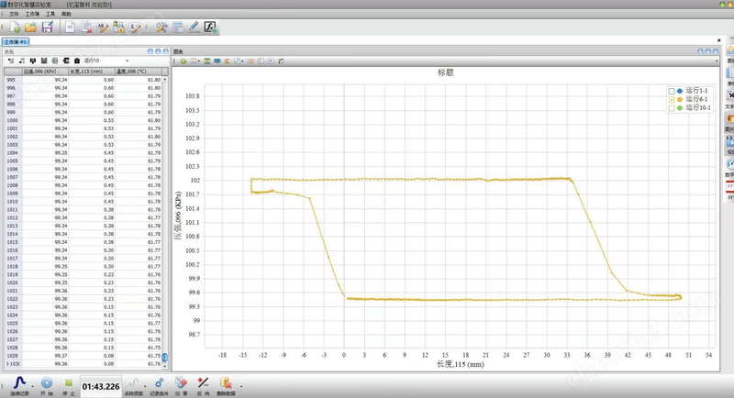Click the delete page icon with red X
This screenshot has height=398, width=734.
click(x=86, y=28)
